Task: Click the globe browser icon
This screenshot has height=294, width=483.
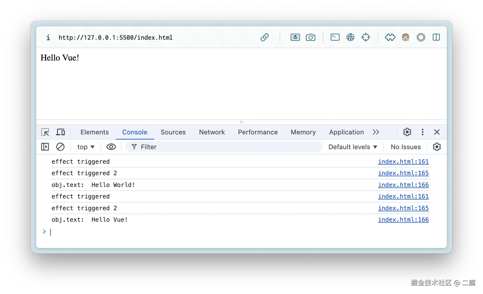Action: 350,37
